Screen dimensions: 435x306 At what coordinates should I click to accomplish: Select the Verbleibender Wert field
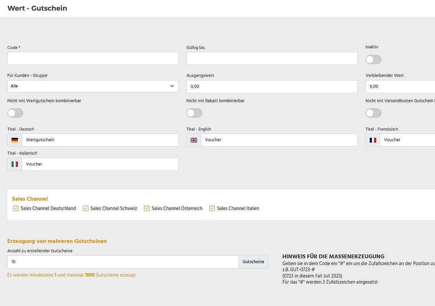point(401,86)
